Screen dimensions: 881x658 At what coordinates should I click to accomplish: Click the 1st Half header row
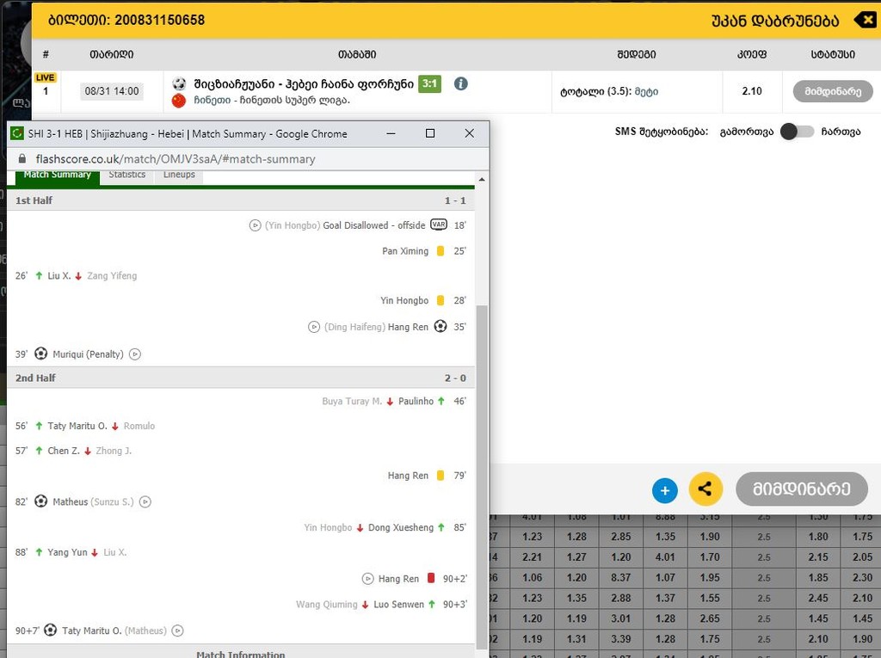tap(241, 200)
